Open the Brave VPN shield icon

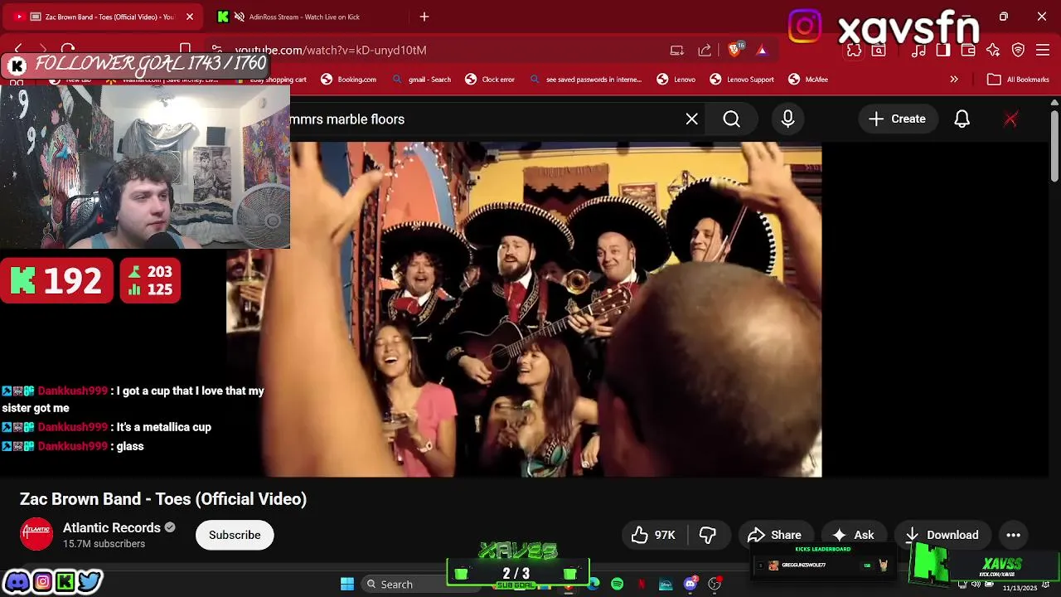tap(1019, 50)
